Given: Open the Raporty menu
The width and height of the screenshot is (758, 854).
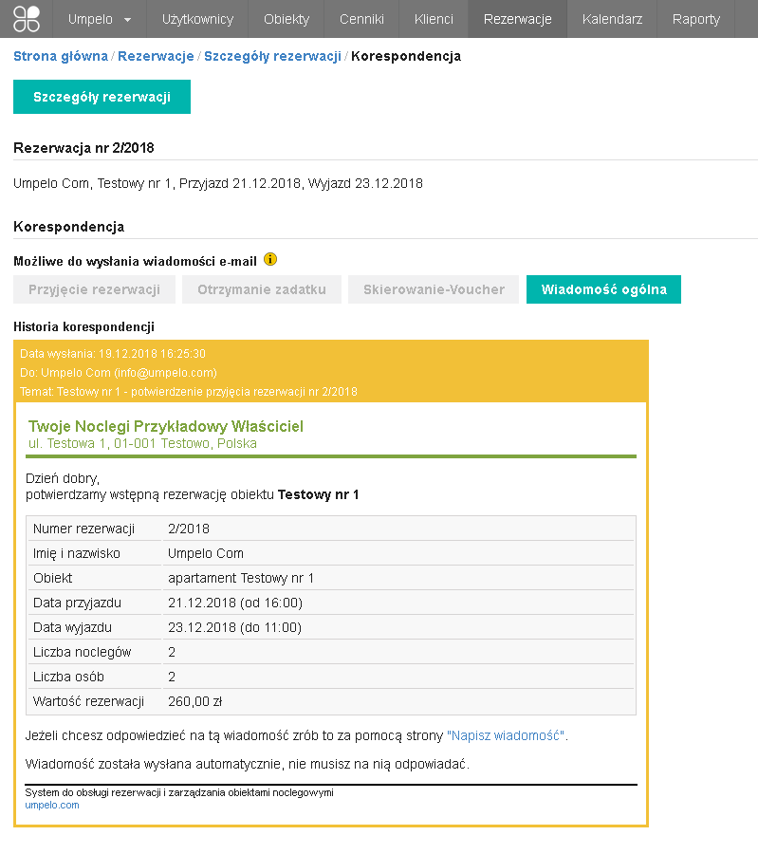Looking at the screenshot, I should tap(695, 19).
